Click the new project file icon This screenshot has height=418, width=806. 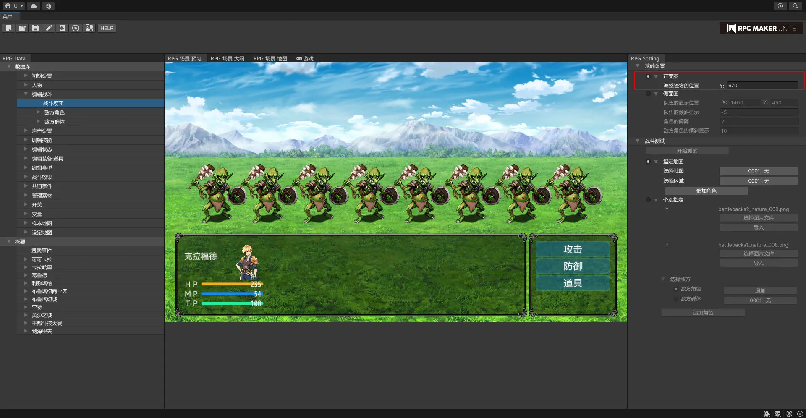(x=8, y=28)
